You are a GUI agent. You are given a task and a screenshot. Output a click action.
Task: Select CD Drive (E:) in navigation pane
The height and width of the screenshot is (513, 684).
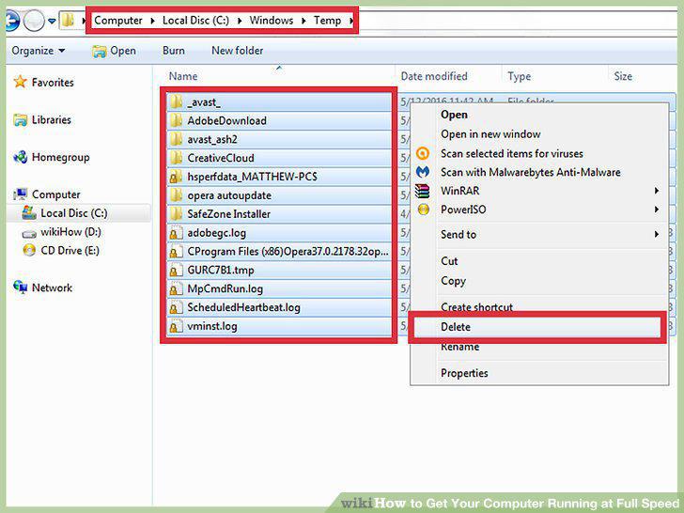[70, 250]
